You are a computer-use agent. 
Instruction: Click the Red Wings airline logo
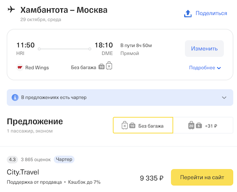pyautogui.click(x=20, y=67)
